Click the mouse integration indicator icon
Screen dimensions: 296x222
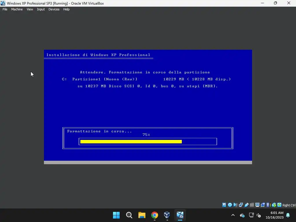pyautogui.click(x=274, y=205)
